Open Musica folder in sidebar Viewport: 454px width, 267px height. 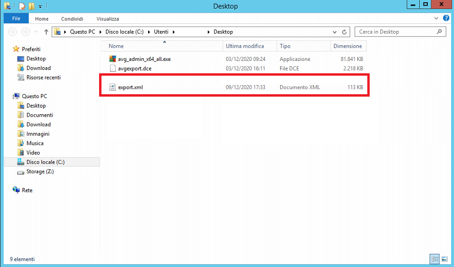pos(35,143)
